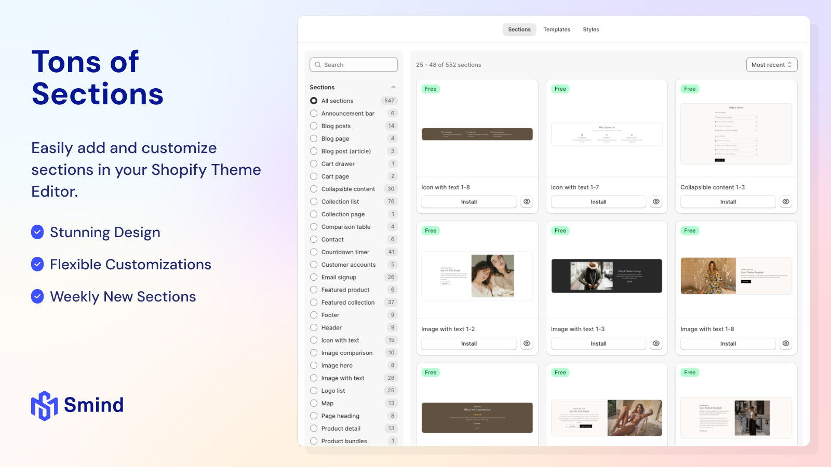Open the Image with text 1-2 thumbnail
831x467 pixels.
tap(477, 276)
